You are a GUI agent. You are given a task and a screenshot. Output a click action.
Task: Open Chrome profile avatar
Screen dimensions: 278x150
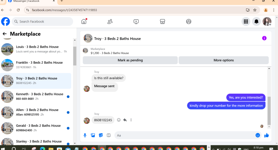[x=266, y=10]
